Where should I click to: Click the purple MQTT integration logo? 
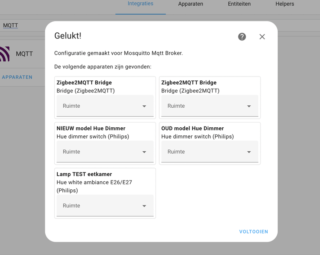(5, 54)
